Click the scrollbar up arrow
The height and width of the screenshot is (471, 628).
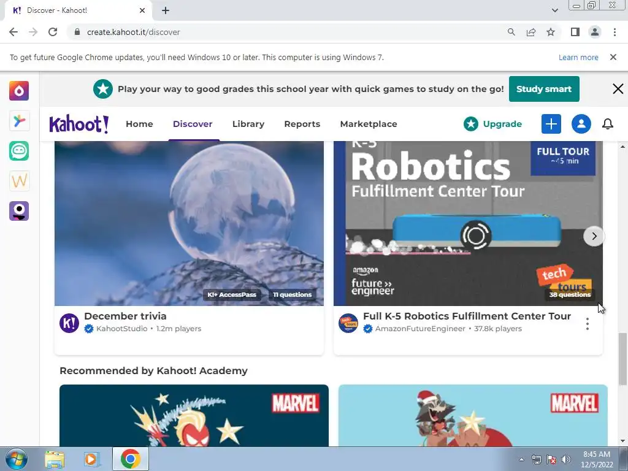pos(623,147)
